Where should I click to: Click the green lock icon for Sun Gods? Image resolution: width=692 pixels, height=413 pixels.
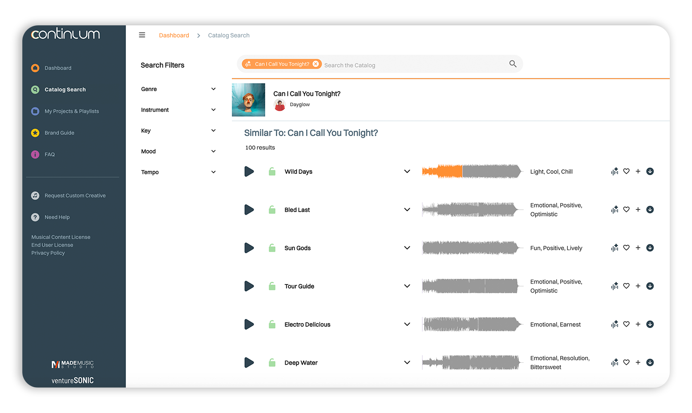272,248
